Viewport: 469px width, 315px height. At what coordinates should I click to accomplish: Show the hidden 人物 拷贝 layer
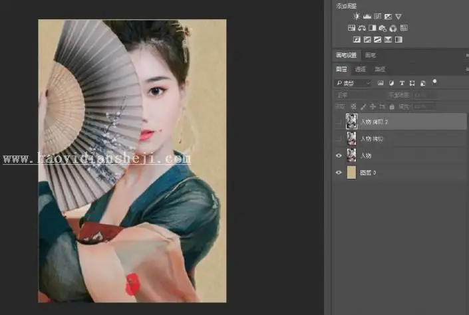tap(339, 138)
